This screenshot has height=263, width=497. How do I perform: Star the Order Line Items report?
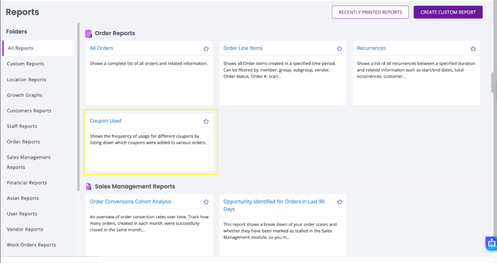click(339, 49)
